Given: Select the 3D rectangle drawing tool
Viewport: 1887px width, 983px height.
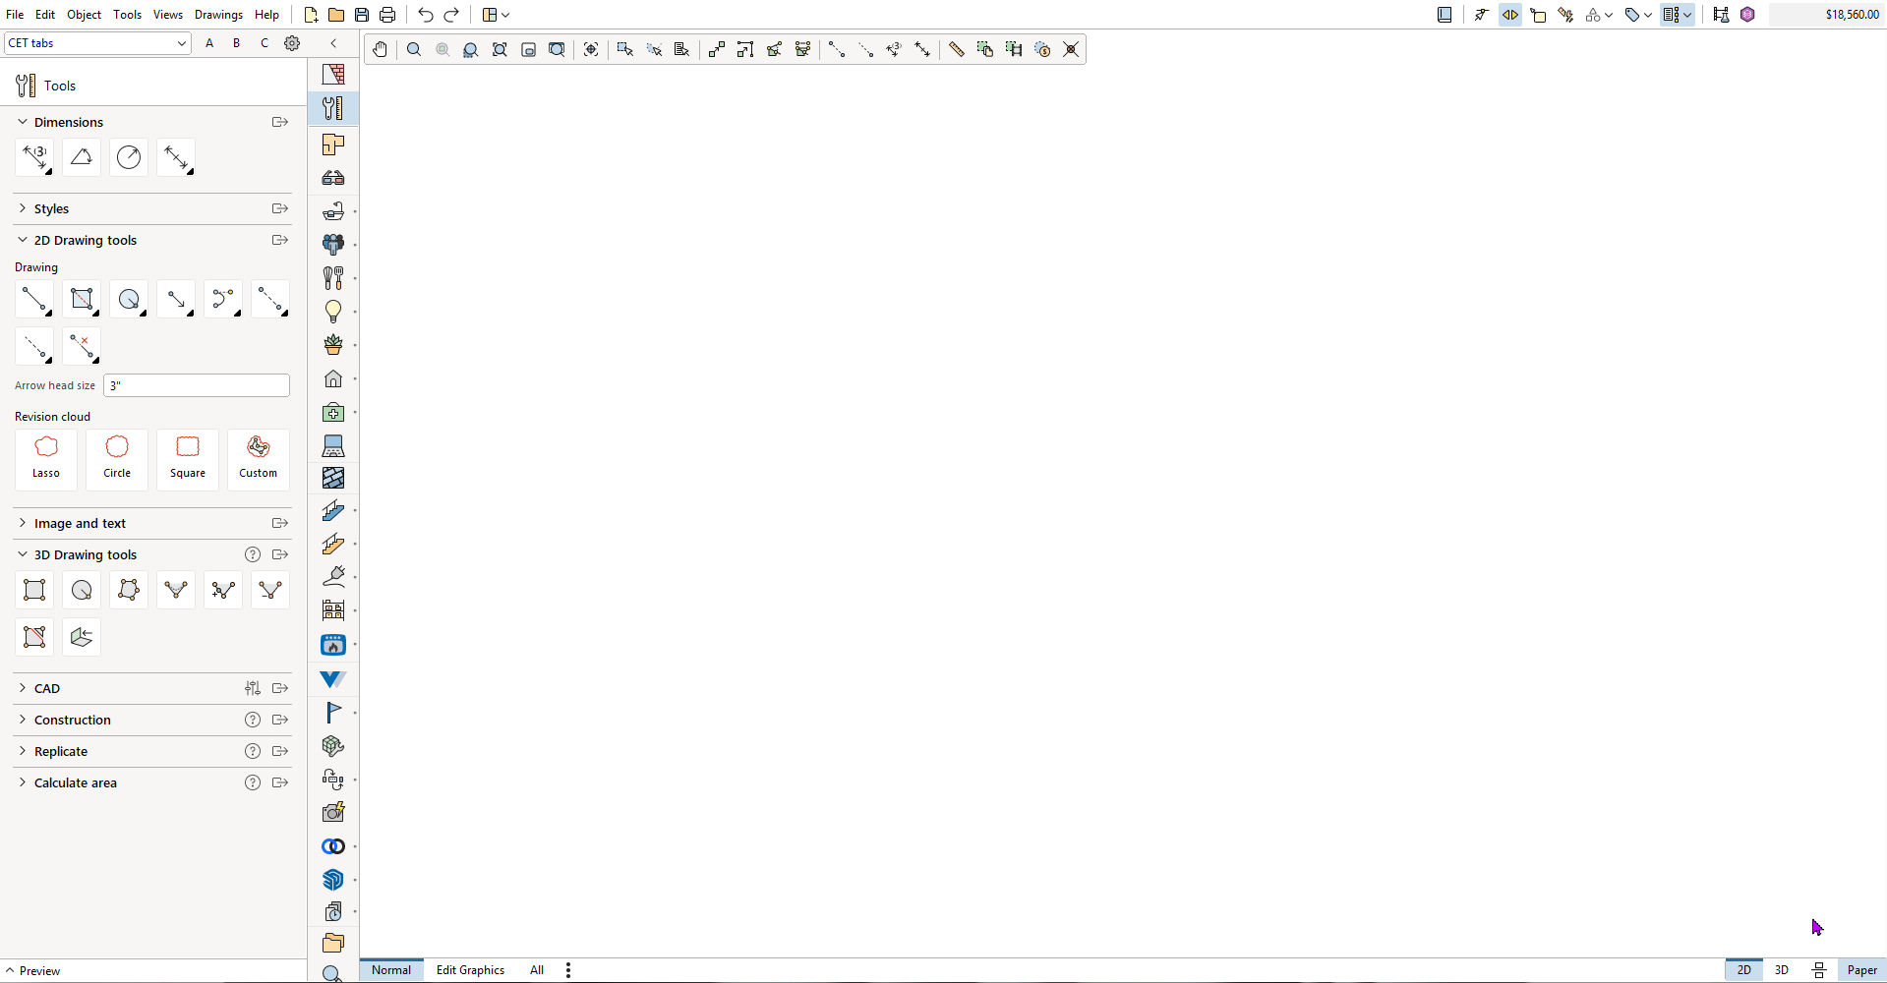Looking at the screenshot, I should [x=34, y=590].
